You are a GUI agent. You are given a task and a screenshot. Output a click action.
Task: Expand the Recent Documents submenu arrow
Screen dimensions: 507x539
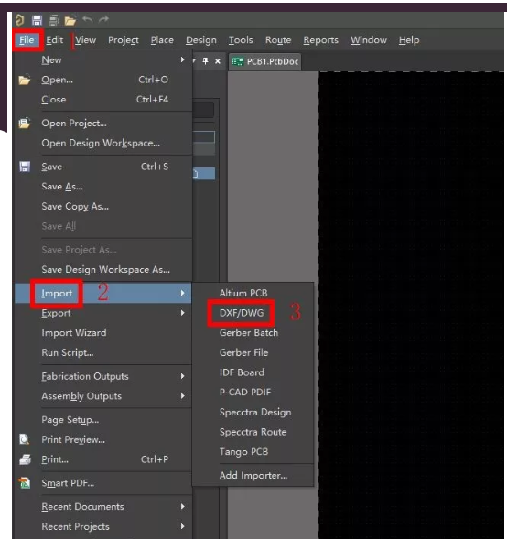pos(182,506)
